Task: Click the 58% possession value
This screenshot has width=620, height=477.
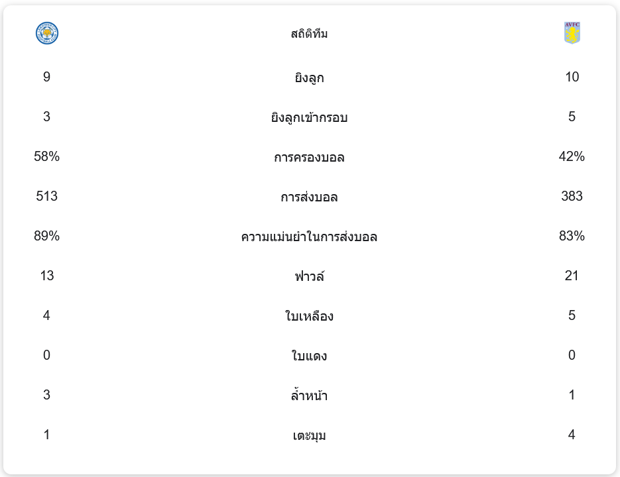Action: (x=46, y=157)
